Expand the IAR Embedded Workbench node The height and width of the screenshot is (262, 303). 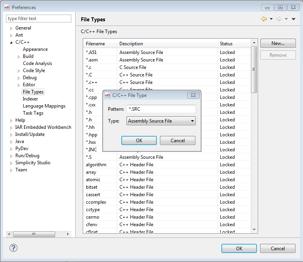11,128
